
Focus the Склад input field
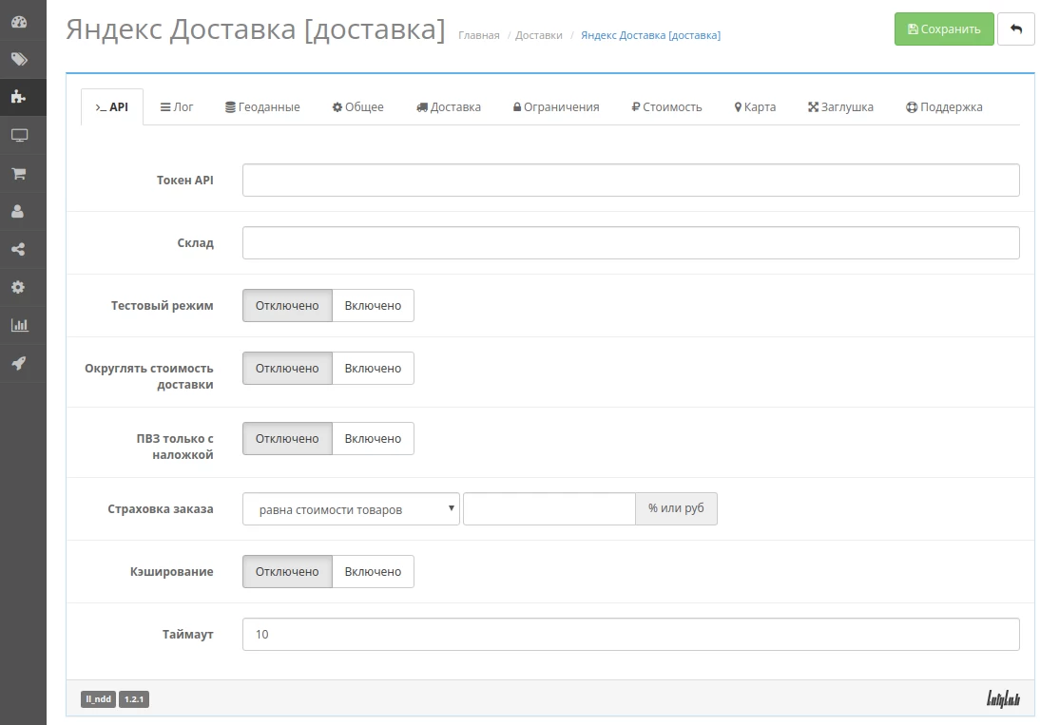(631, 242)
